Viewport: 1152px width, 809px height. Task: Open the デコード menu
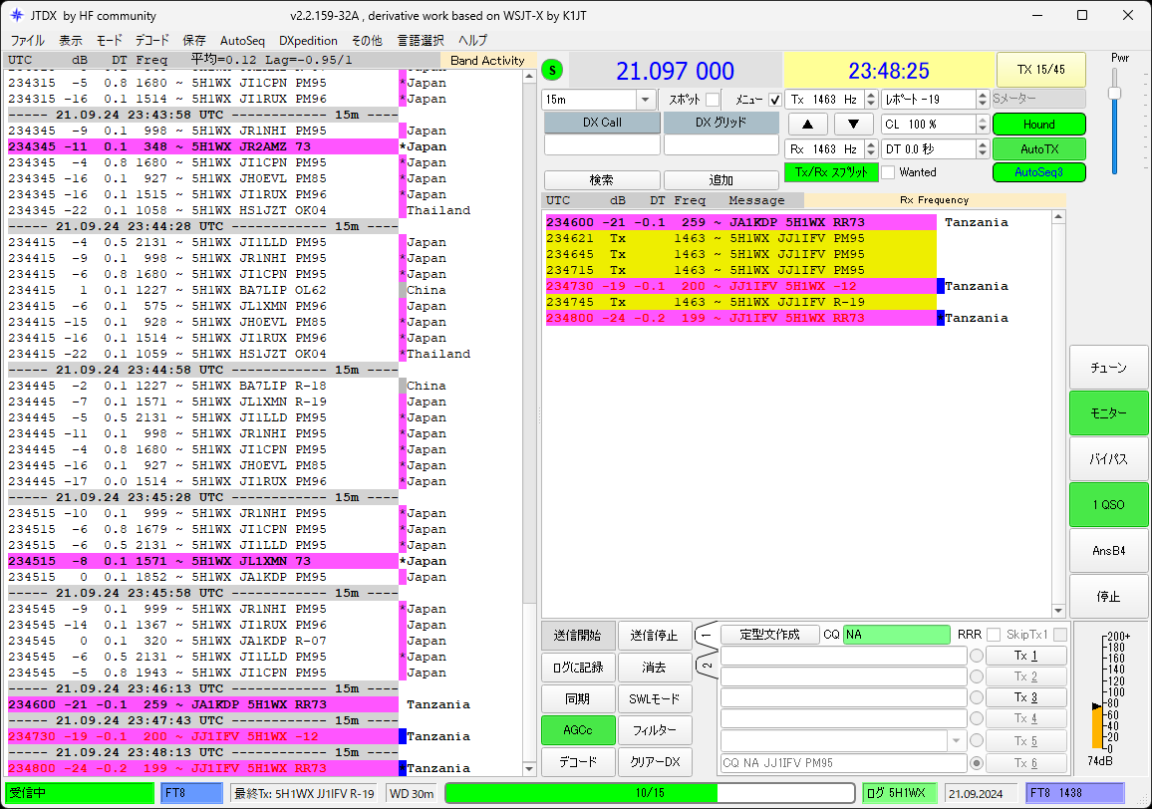pos(152,41)
